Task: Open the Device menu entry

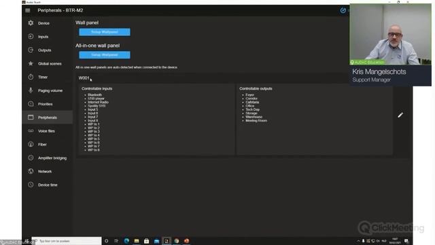Action: click(x=43, y=23)
